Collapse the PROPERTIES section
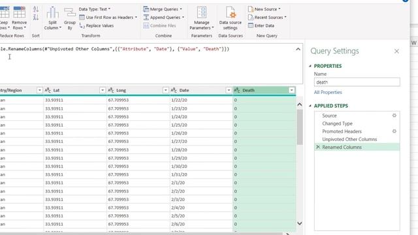The width and height of the screenshot is (418, 235). [310, 66]
